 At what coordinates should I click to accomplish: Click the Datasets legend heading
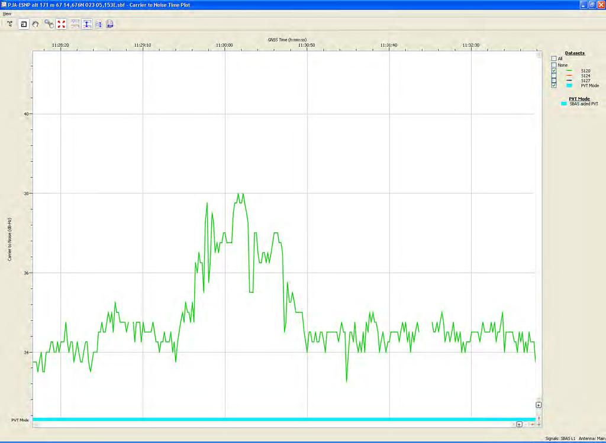575,53
